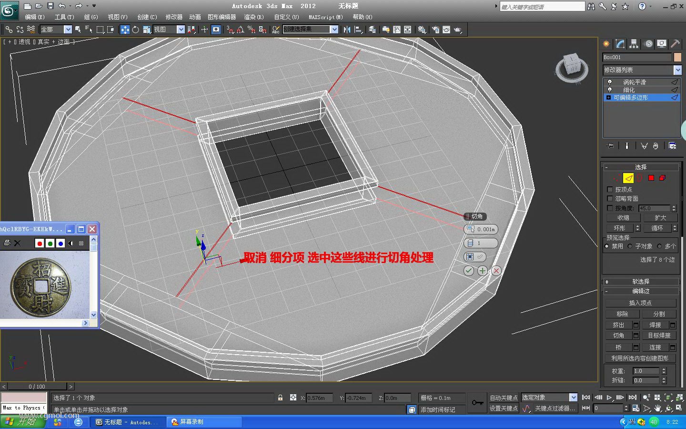The image size is (686, 429).
Task: Open the 编辑(E) menu
Action: (x=35, y=17)
